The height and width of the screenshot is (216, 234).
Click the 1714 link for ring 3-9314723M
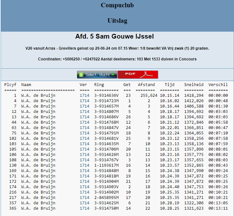(84, 101)
